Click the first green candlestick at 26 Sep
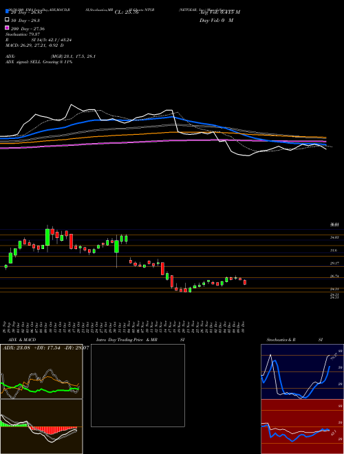This screenshot has width=344, height=454. 6,267
